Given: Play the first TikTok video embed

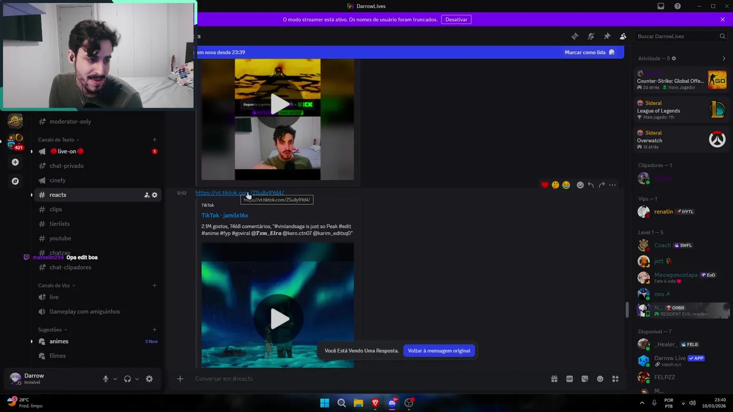Looking at the screenshot, I should pos(279,104).
